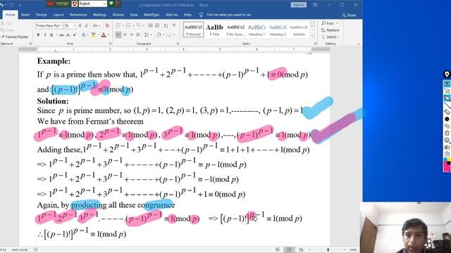This screenshot has width=451, height=253.
Task: Open the Insert ribbon tab
Action: 25,15
